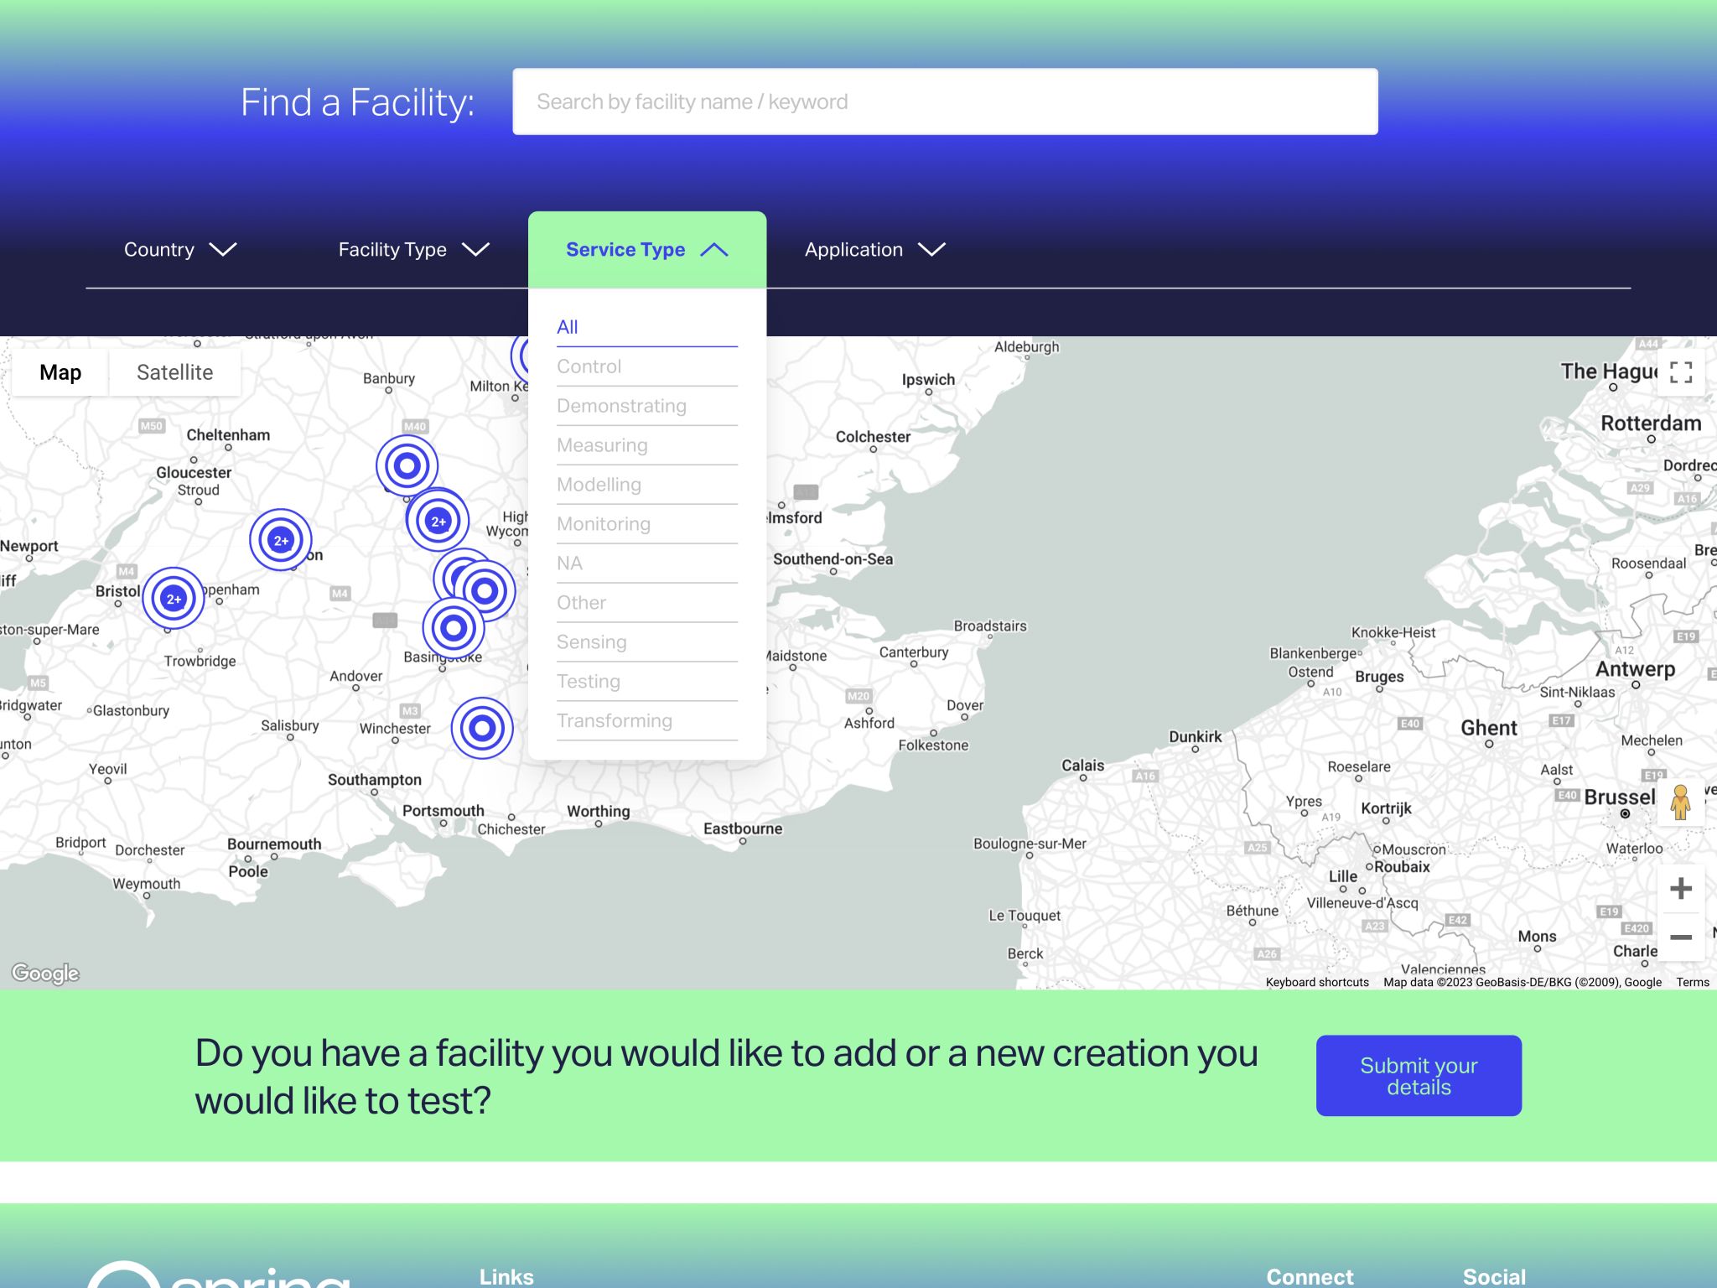Expand the Country filter dropdown
The image size is (1717, 1288).
tap(180, 250)
